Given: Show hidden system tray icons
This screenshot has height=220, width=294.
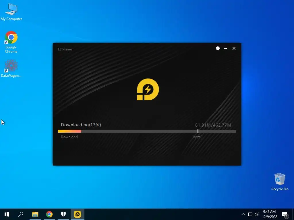Looking at the screenshot, I should (x=243, y=214).
